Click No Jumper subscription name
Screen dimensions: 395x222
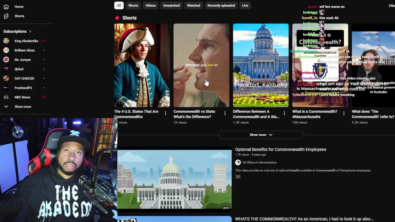coord(23,60)
